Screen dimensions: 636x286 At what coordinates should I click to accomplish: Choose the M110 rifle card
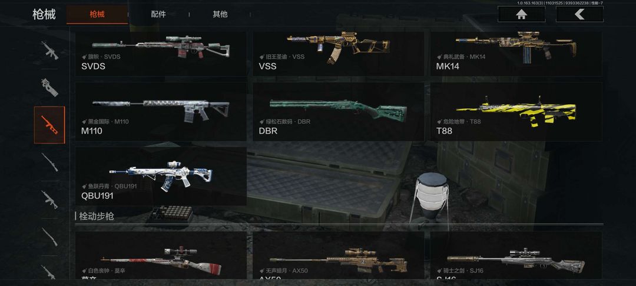click(161, 111)
